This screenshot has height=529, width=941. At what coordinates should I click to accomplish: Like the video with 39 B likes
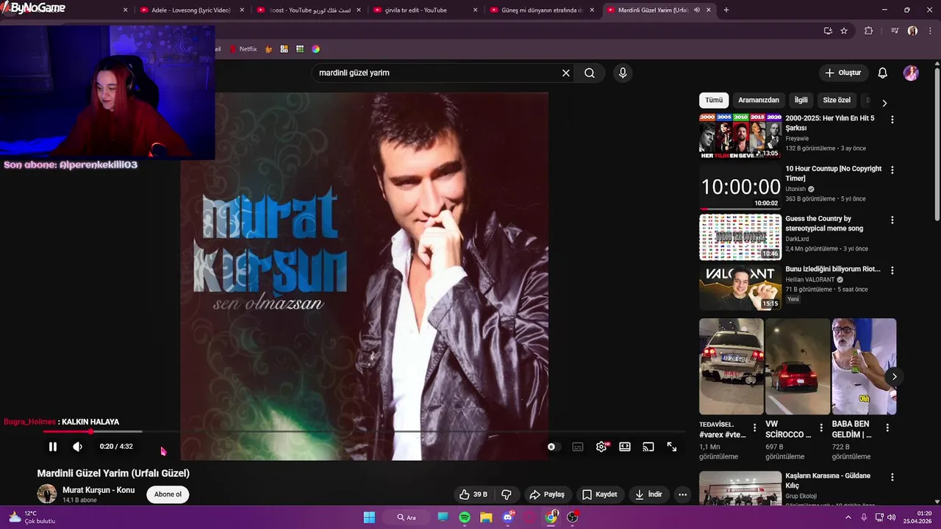[473, 494]
